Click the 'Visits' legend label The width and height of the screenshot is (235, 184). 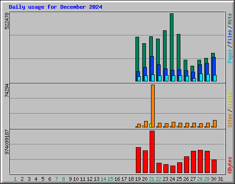[x=229, y=100]
